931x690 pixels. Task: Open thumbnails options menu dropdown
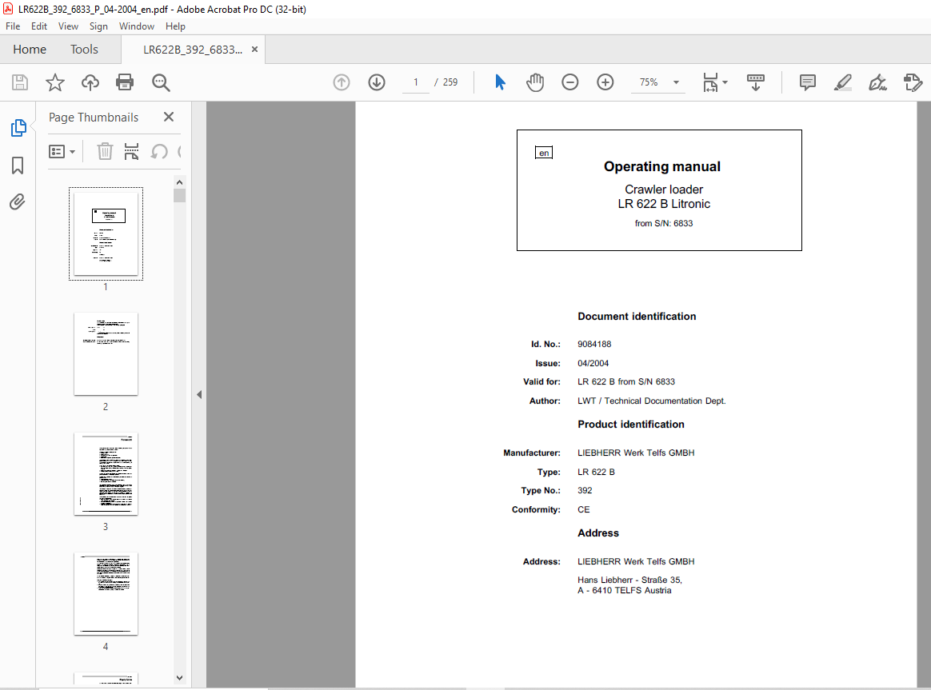tap(62, 151)
